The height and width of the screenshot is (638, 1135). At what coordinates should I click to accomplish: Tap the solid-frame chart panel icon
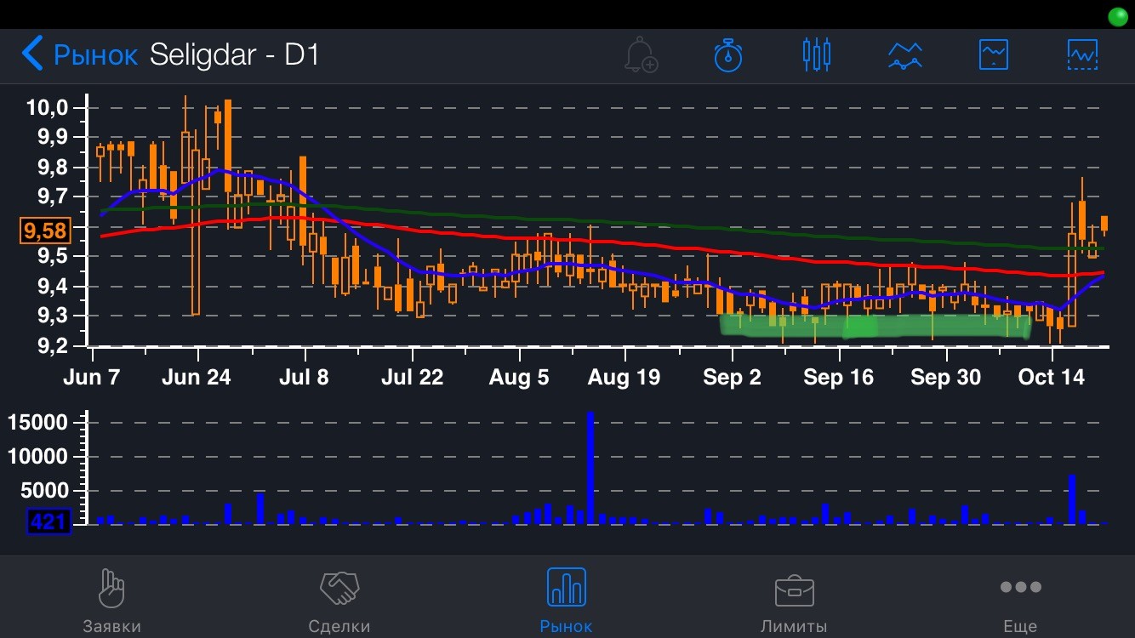[994, 55]
